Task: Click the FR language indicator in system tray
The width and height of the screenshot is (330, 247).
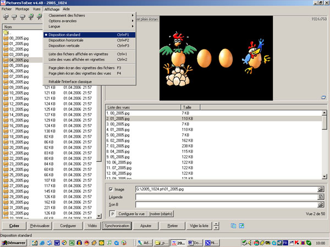Action: coord(285,243)
